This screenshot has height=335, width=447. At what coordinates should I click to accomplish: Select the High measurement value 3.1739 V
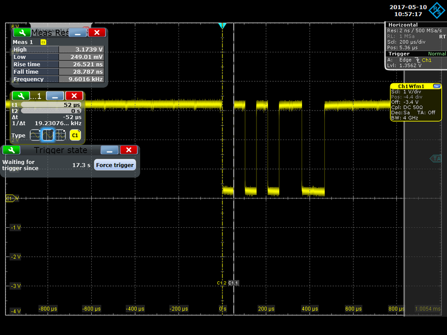click(x=81, y=49)
